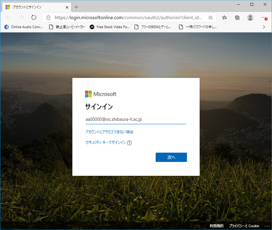Screen dimensions: 272x230
Task: Open the user profile avatar icon
Action: 250,17
